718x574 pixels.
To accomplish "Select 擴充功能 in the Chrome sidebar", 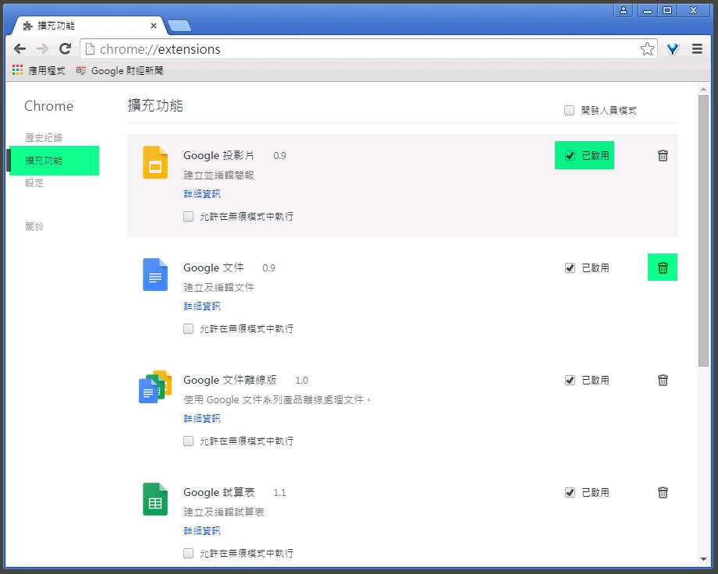I will tap(44, 160).
